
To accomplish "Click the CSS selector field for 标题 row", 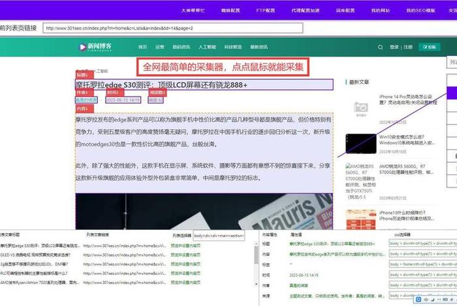I will tap(423, 243).
